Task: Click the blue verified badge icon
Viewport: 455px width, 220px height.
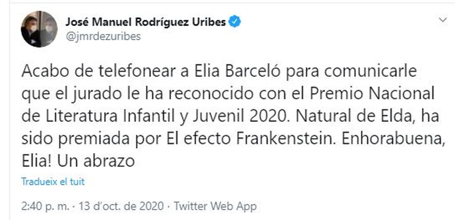Action: click(235, 22)
